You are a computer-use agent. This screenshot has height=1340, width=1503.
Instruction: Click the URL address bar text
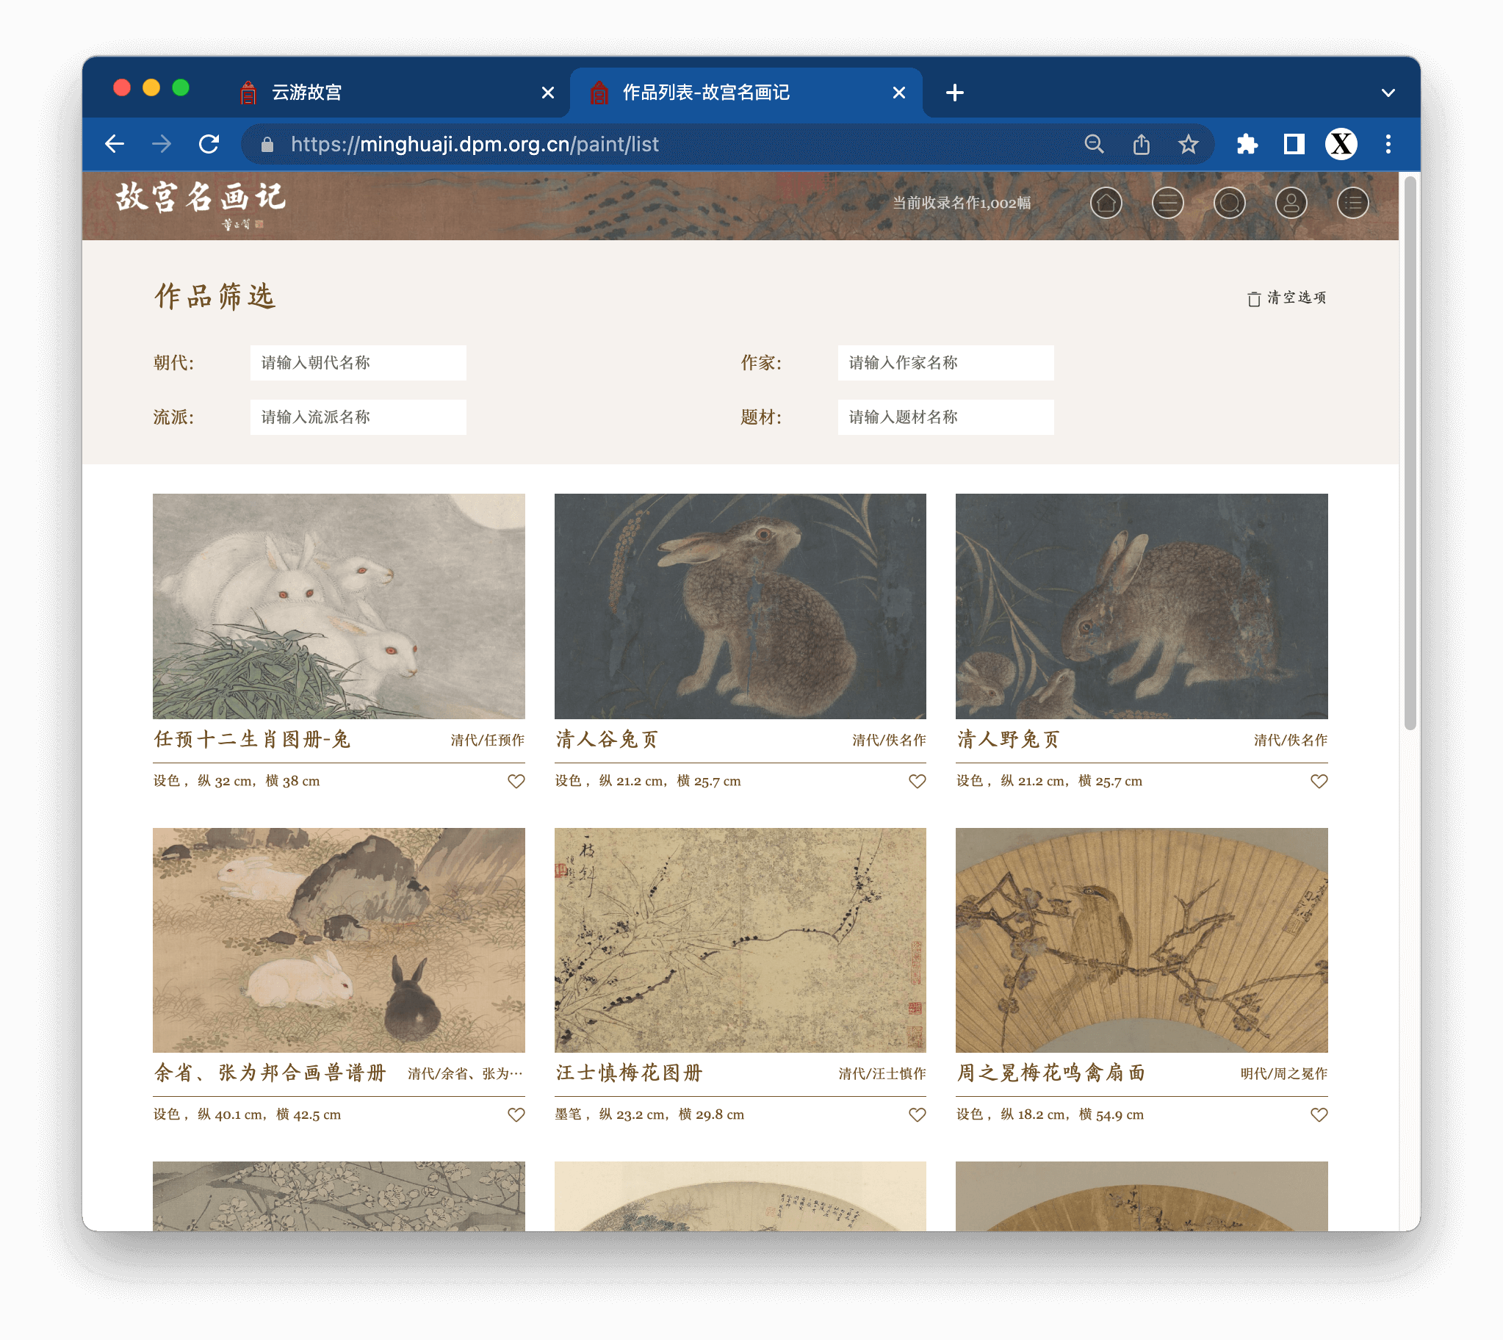[475, 144]
